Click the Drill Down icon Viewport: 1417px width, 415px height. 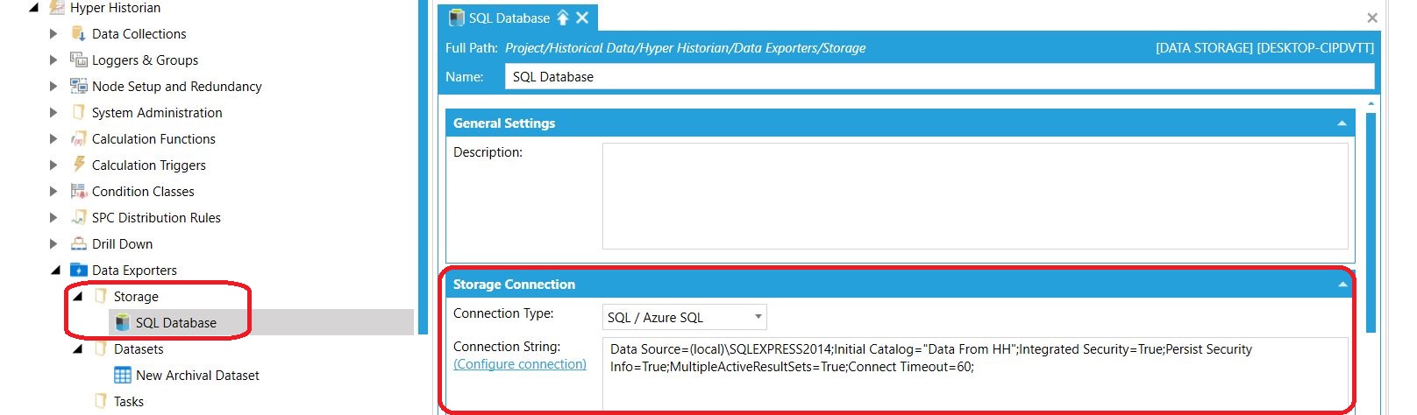pyautogui.click(x=79, y=244)
